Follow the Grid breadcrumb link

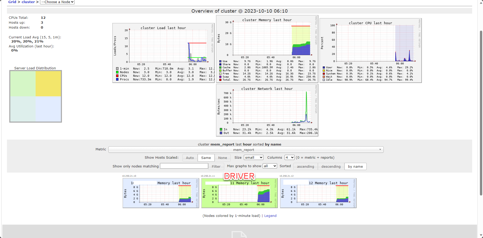coord(12,2)
